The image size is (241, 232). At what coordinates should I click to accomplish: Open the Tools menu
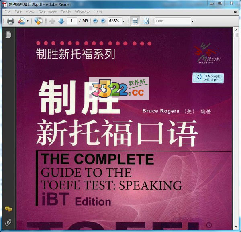[x=66, y=12]
